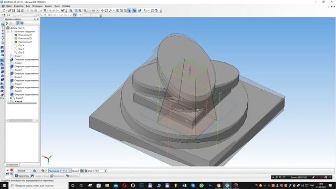Click rightmost model tree toolbar icon

click(22, 23)
